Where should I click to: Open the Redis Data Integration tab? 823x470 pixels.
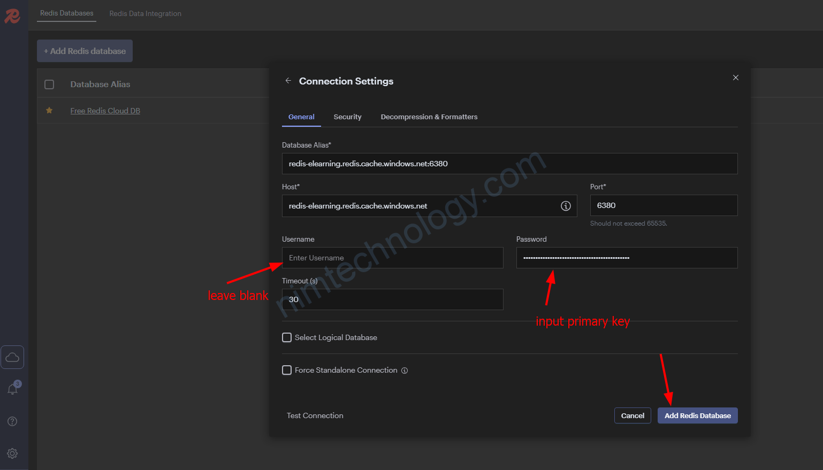[145, 14]
